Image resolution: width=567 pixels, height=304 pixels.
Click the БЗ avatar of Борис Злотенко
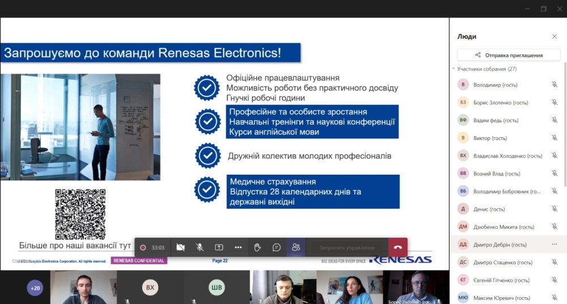pos(463,103)
